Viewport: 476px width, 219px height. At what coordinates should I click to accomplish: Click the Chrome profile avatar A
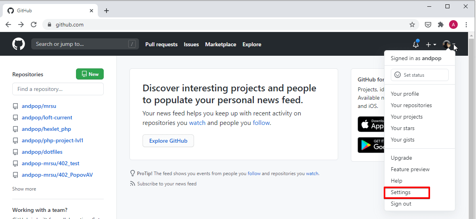pyautogui.click(x=453, y=25)
